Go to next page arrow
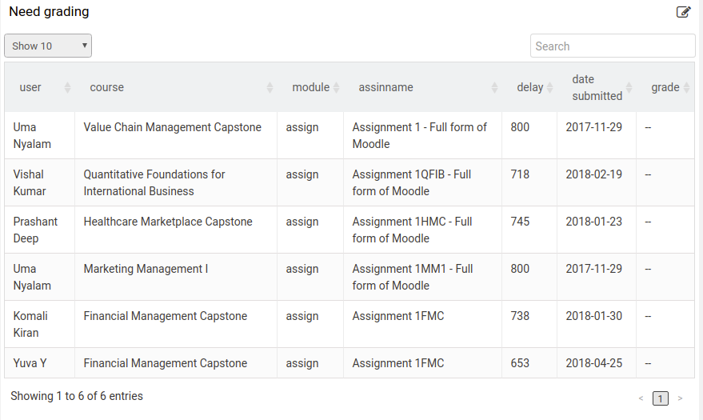The height and width of the screenshot is (420, 703). click(680, 398)
